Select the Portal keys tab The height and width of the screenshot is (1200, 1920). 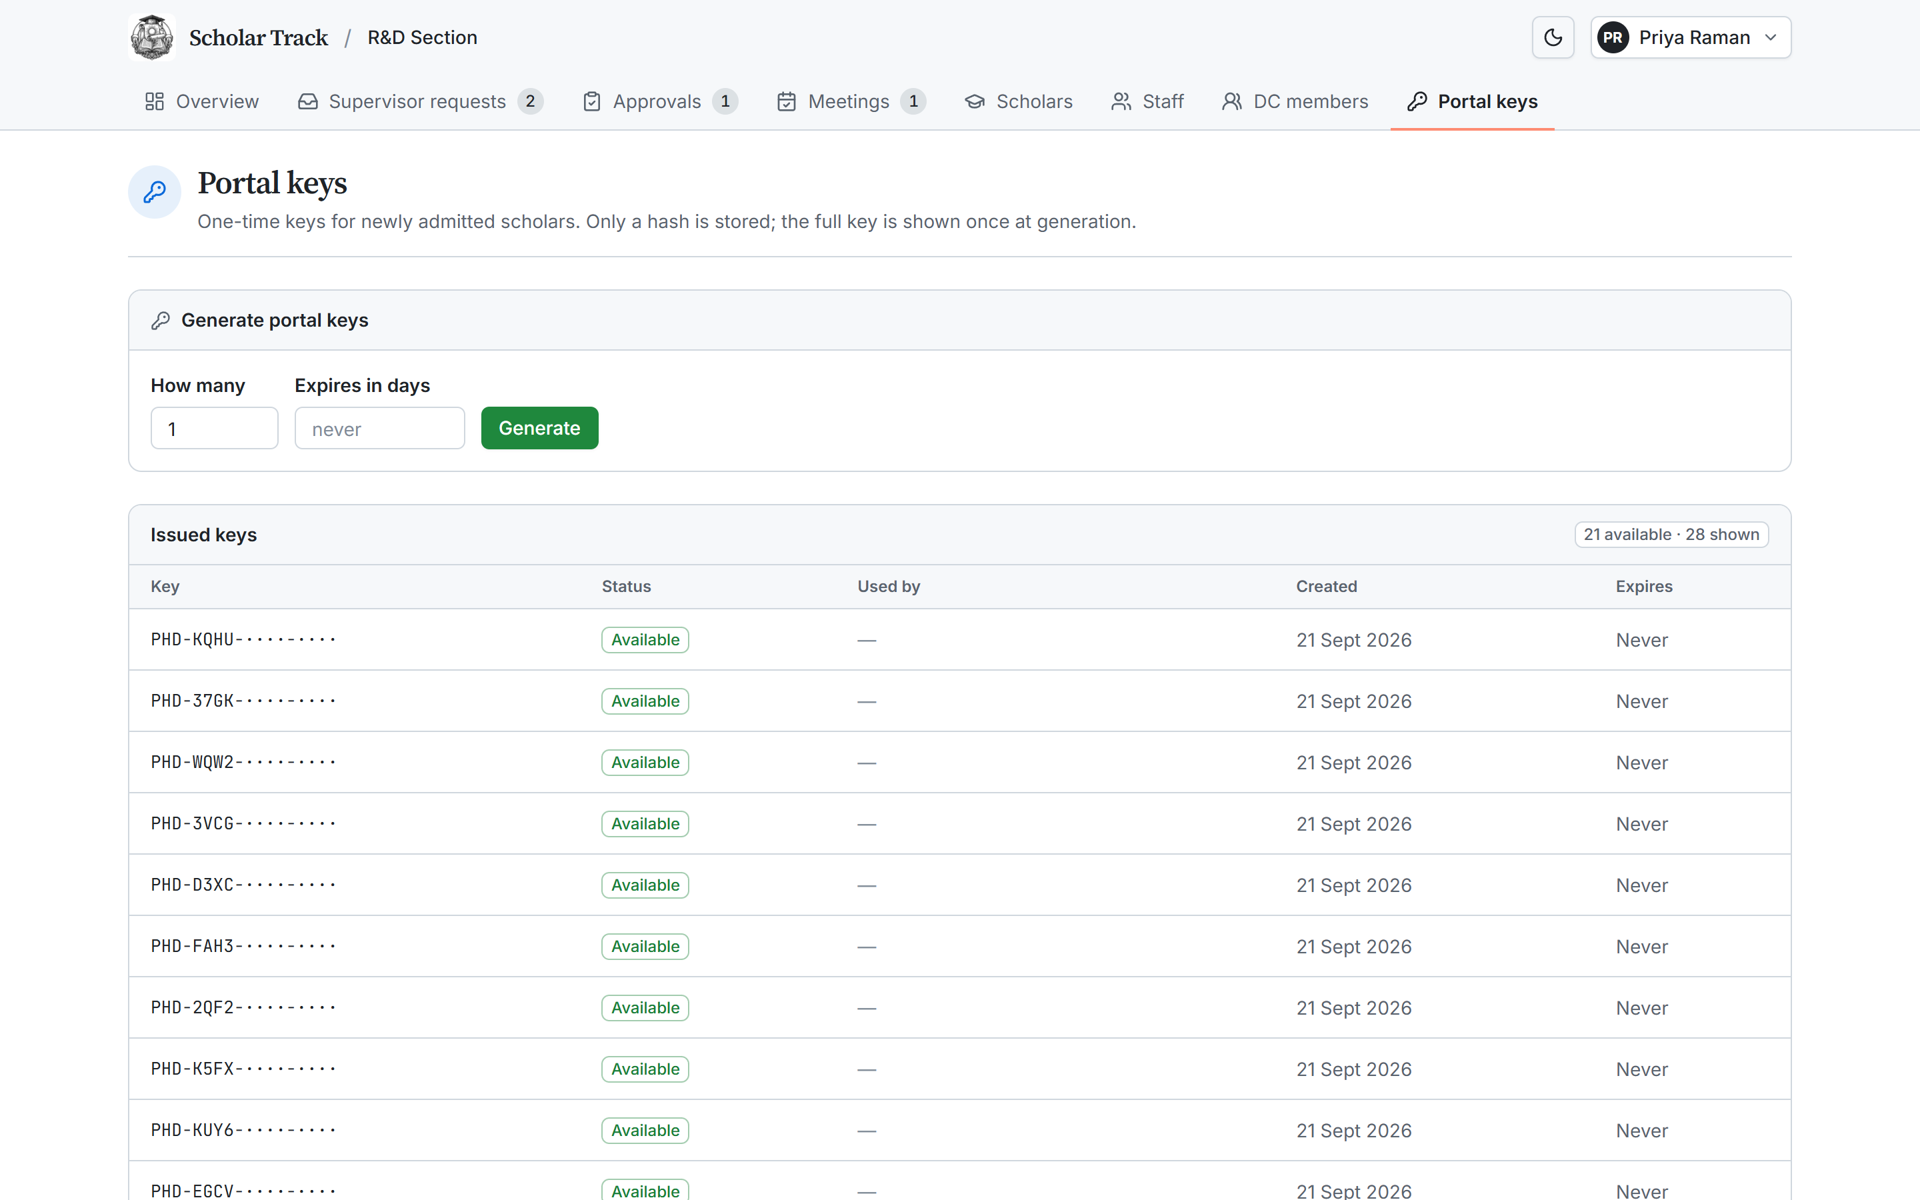pyautogui.click(x=1473, y=101)
